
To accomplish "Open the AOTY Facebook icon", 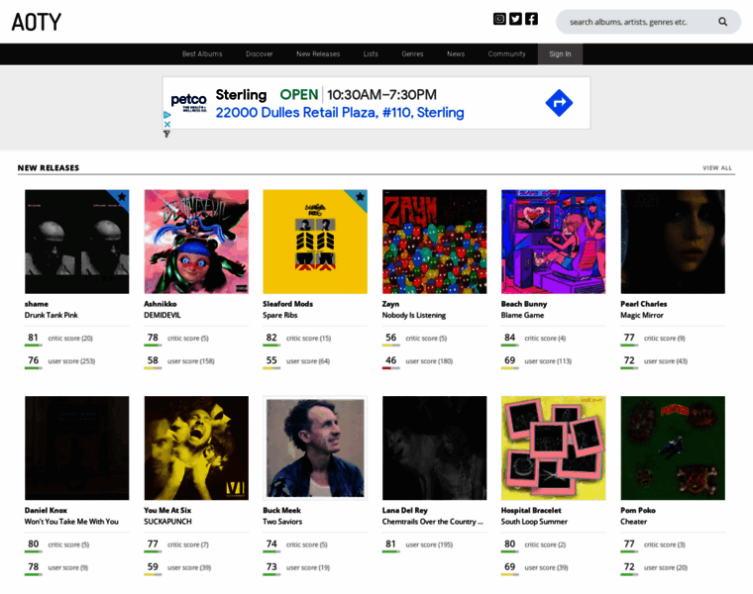I will tap(531, 19).
